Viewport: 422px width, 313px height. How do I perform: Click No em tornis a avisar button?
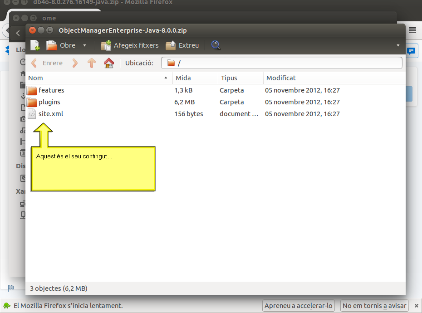(374, 306)
